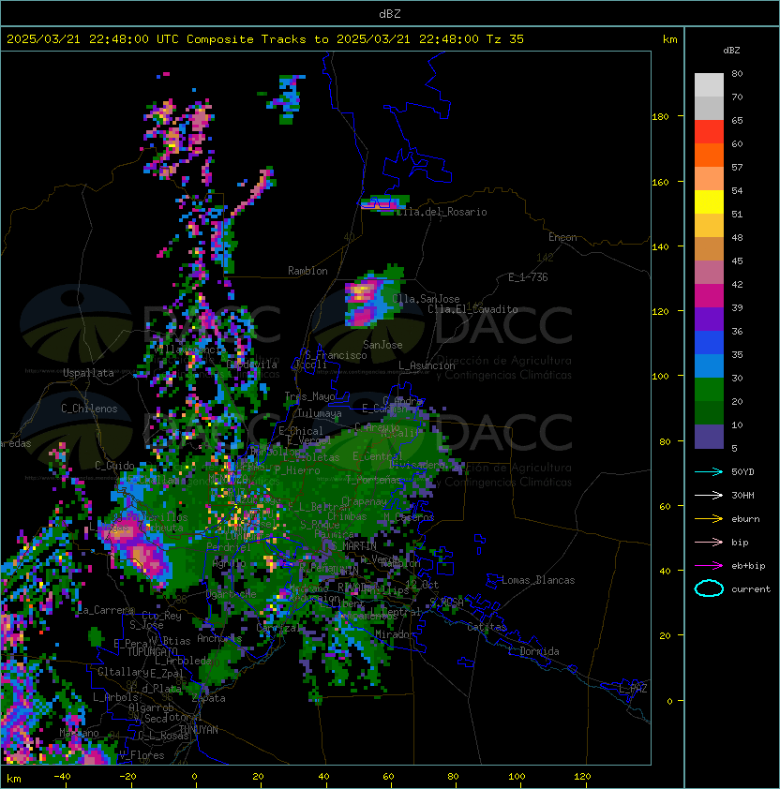Click the V_Flores place label
780x789 pixels.
[142, 755]
